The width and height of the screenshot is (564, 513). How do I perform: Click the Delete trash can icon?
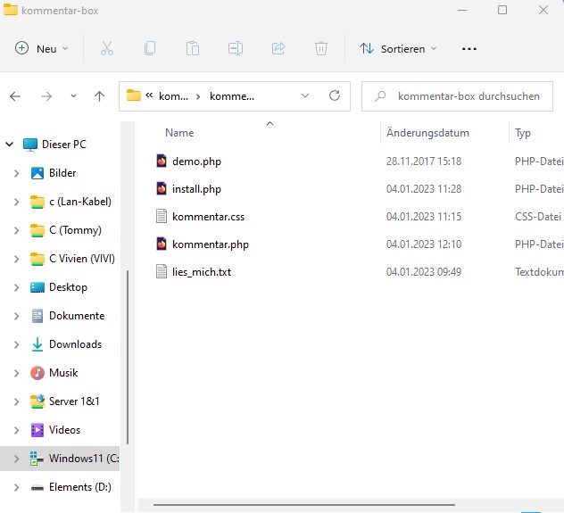tap(321, 49)
